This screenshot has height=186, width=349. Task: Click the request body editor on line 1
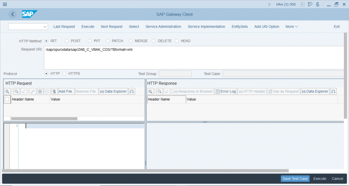coord(85,126)
